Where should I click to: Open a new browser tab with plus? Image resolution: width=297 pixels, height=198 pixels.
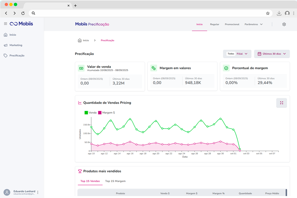75,6
